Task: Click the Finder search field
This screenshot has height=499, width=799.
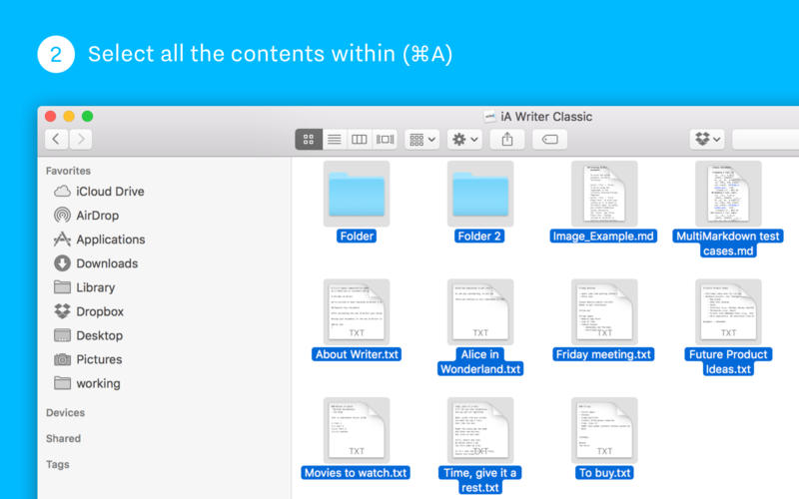Action: [x=765, y=139]
